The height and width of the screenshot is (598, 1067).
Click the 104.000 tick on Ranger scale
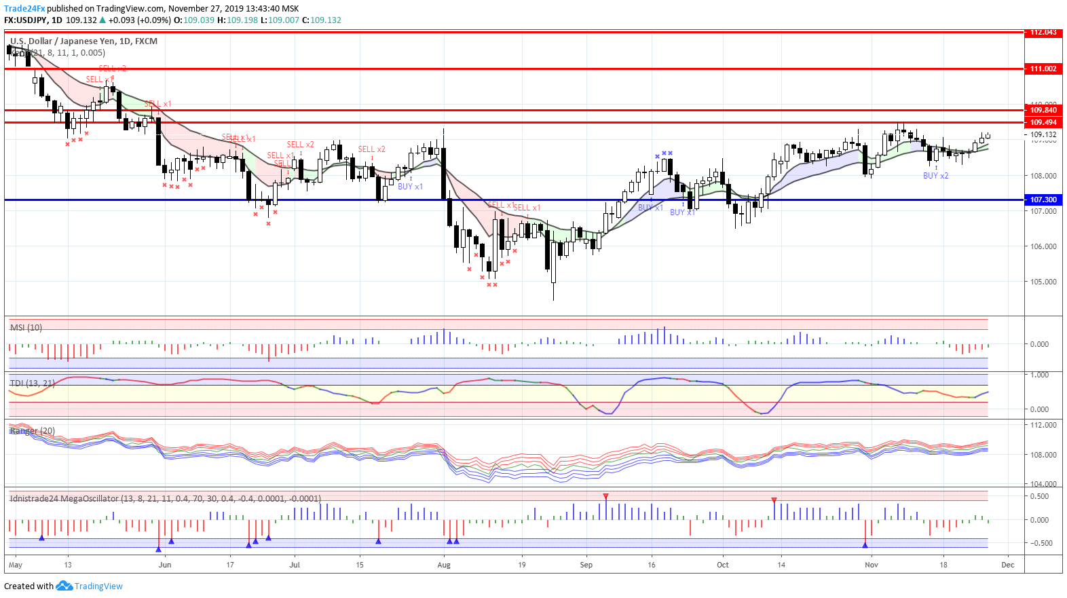[1043, 484]
